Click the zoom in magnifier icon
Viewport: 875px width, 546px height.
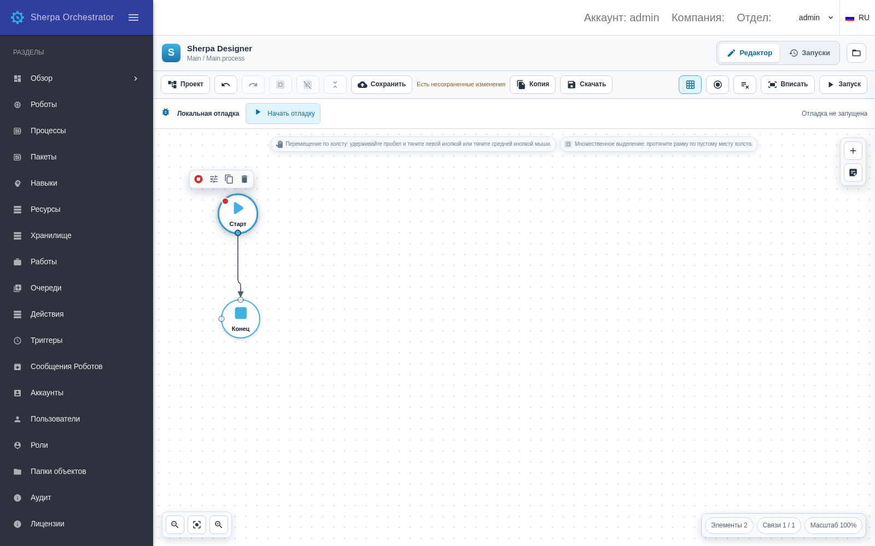click(x=219, y=525)
